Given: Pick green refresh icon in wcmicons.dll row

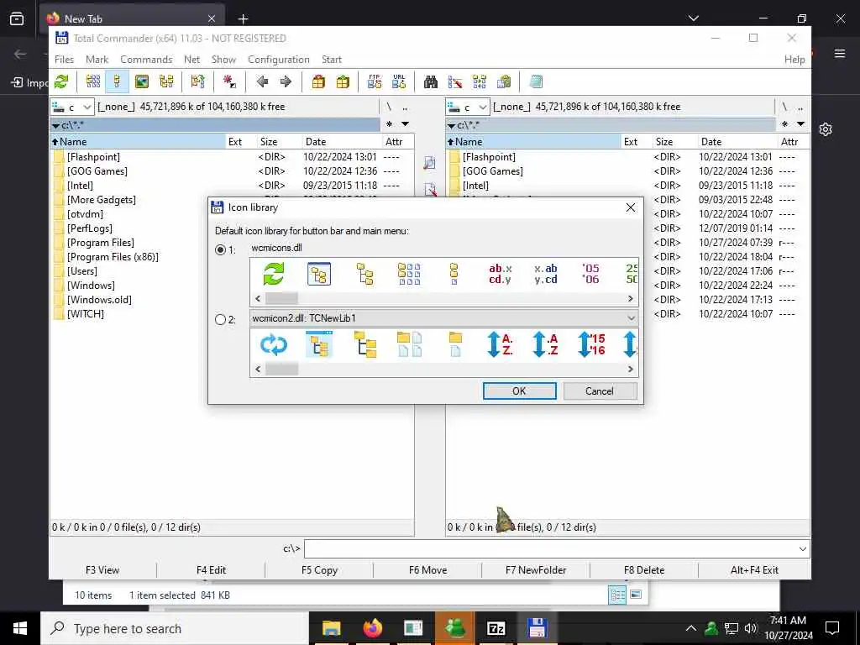Looking at the screenshot, I should [273, 274].
